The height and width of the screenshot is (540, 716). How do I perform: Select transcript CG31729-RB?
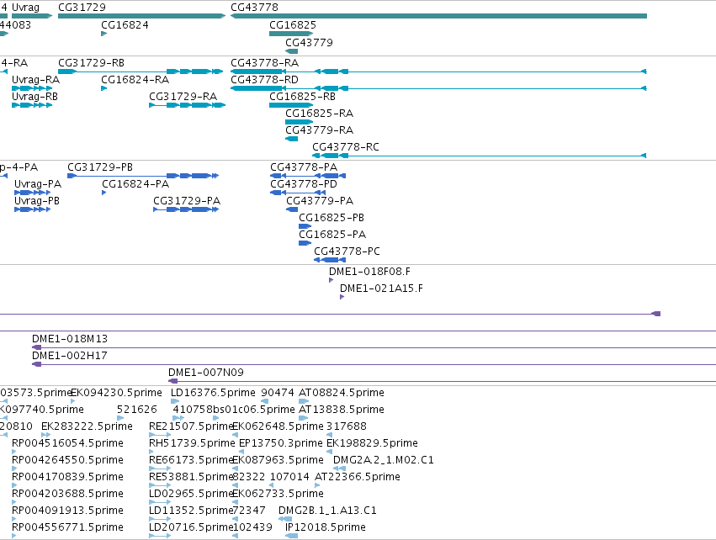[141, 71]
